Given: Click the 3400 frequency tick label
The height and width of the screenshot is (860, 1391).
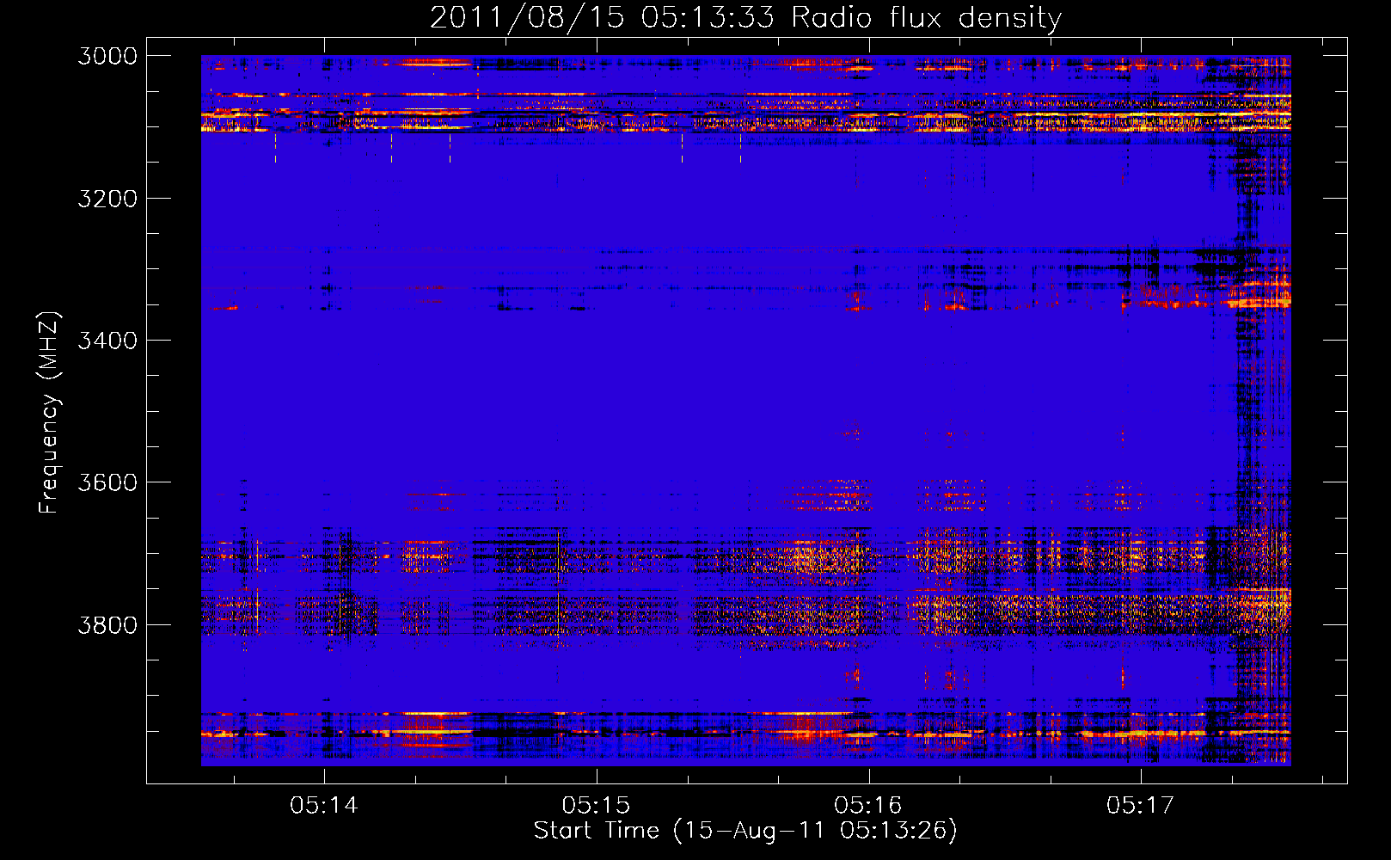Looking at the screenshot, I should click(107, 341).
